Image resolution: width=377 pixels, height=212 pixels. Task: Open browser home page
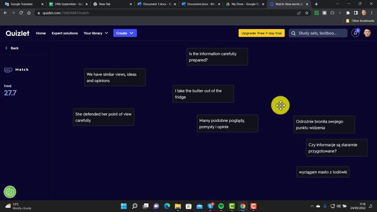(29, 13)
